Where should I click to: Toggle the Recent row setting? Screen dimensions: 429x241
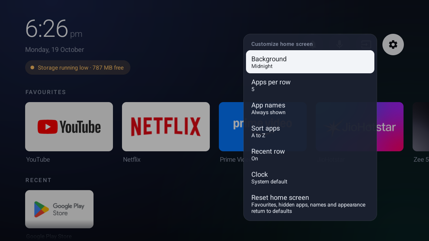[310, 154]
